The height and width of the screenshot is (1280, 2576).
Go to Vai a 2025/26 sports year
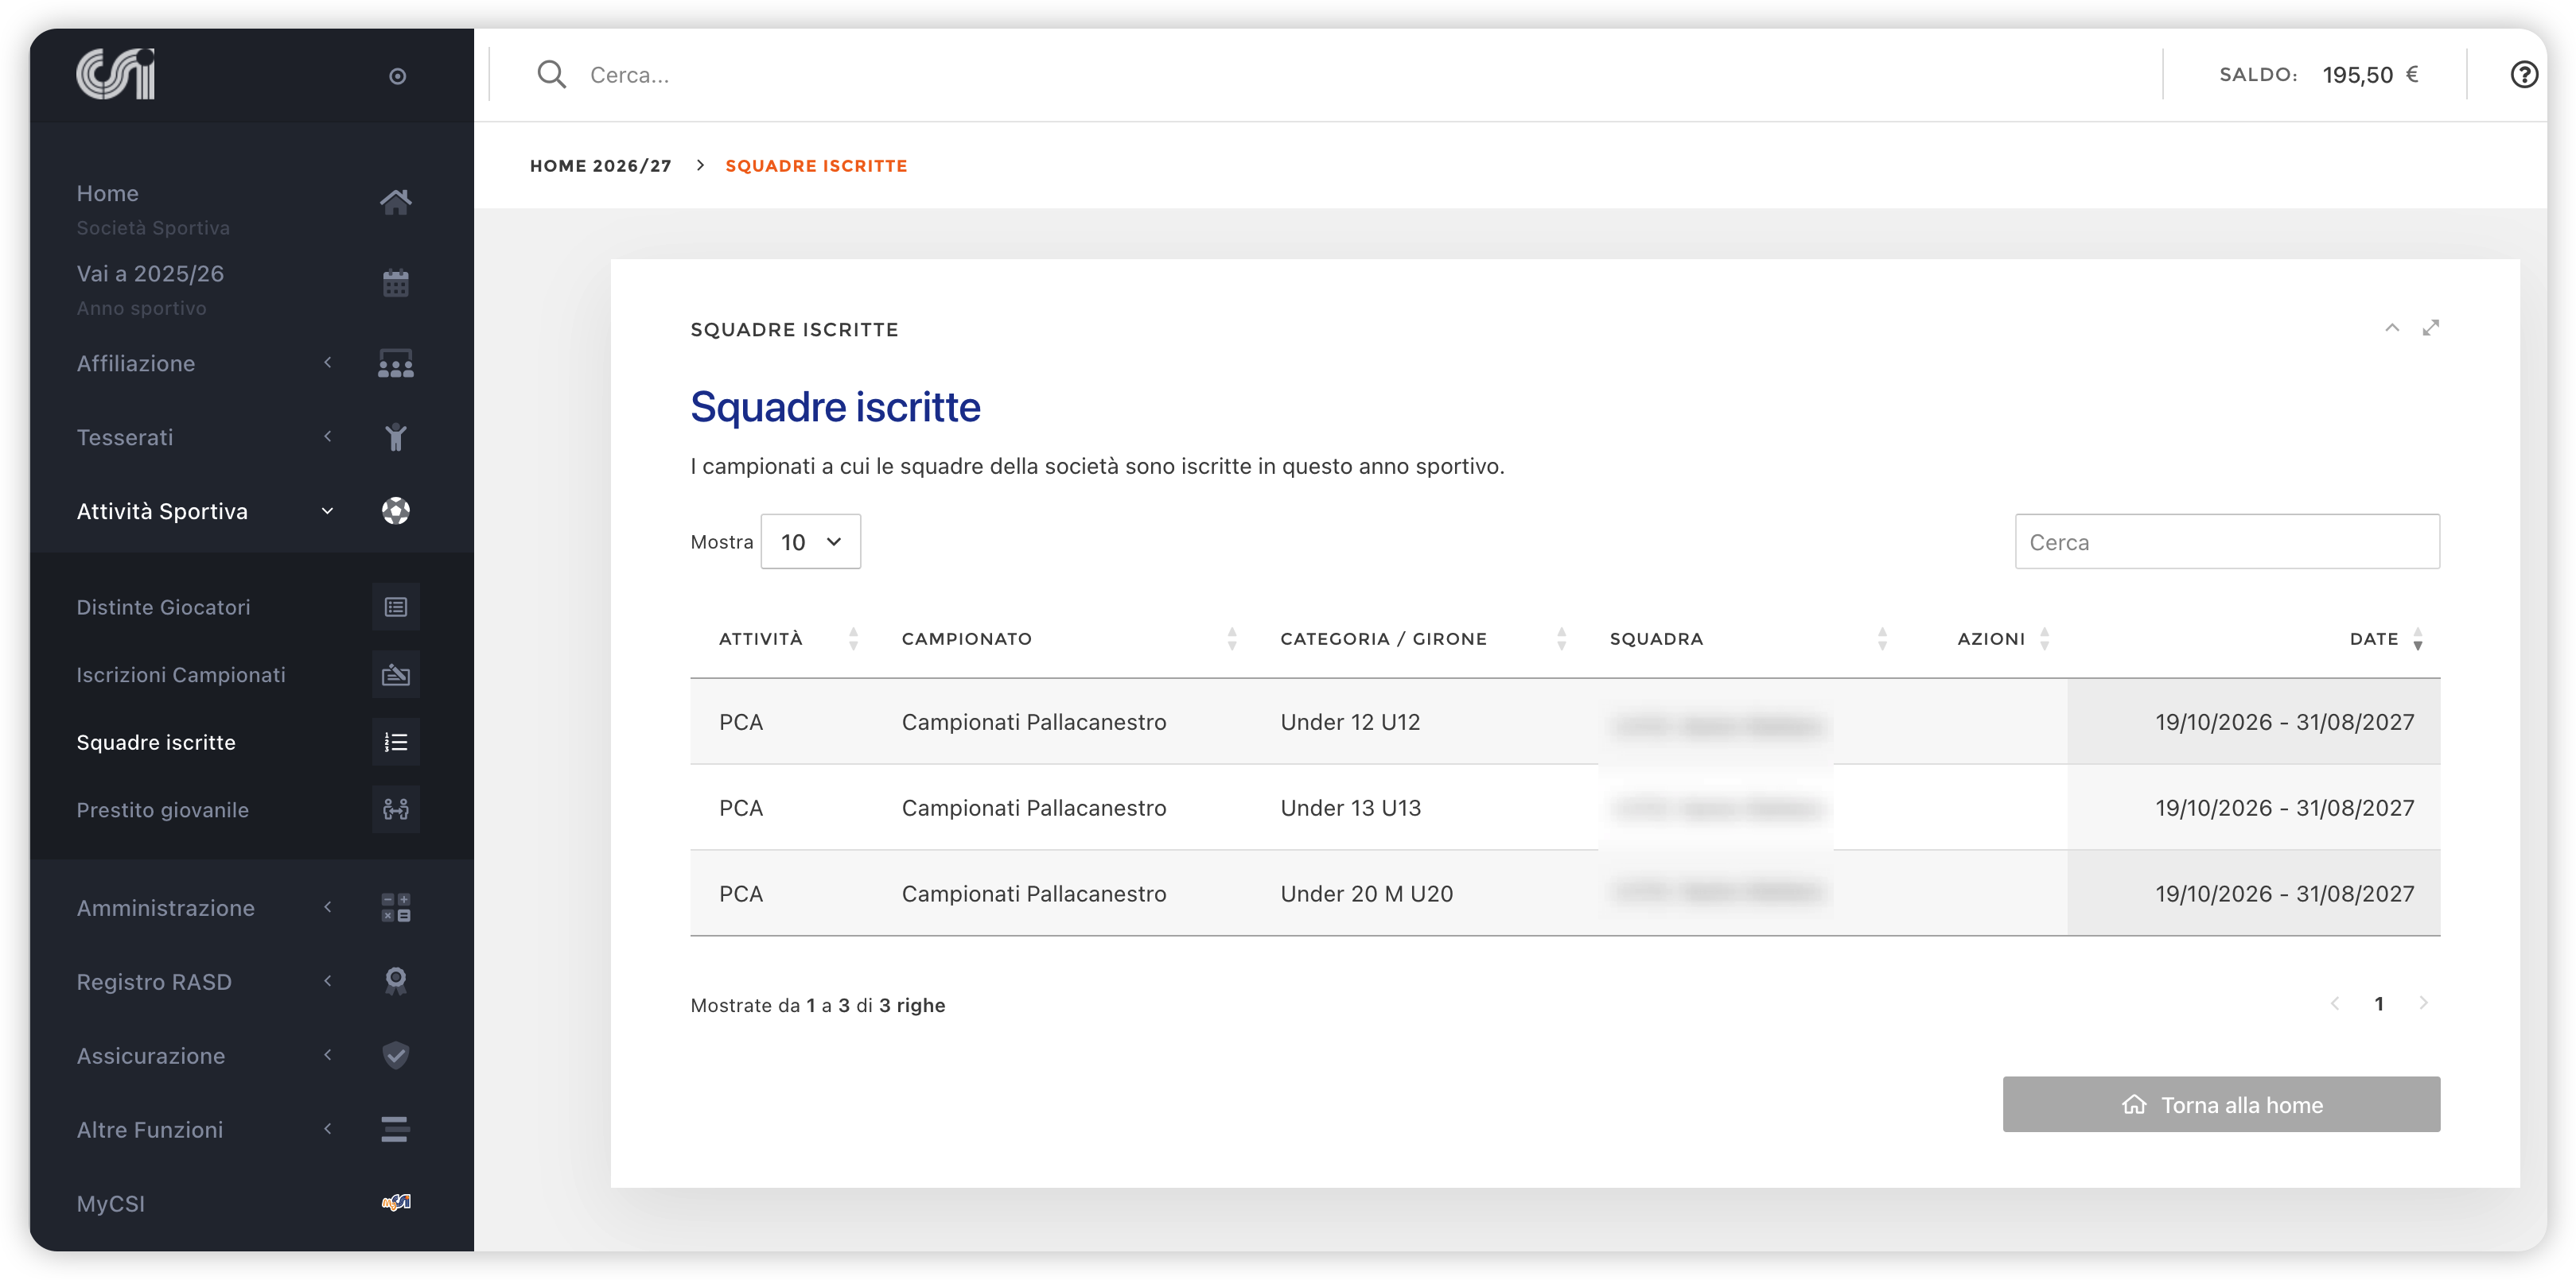click(x=150, y=273)
